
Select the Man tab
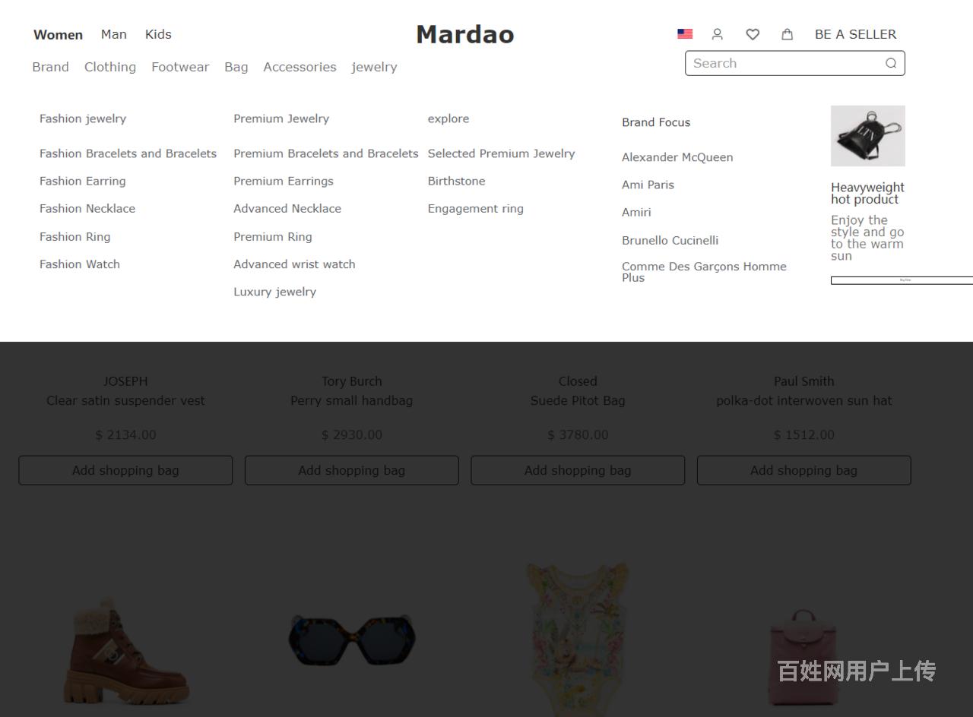114,34
